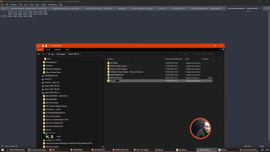This screenshot has width=270, height=152.
Task: Open the Blender taskbar item
Action: tap(159, 150)
